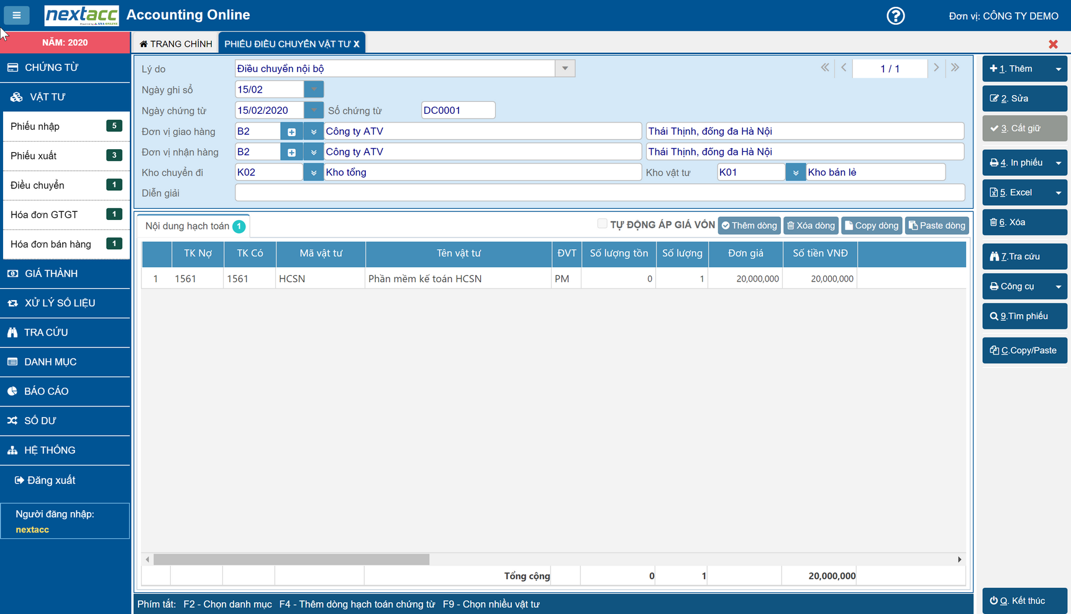Click plus icon beside Đơn vị nhận hàng
Image resolution: width=1071 pixels, height=614 pixels.
(291, 152)
